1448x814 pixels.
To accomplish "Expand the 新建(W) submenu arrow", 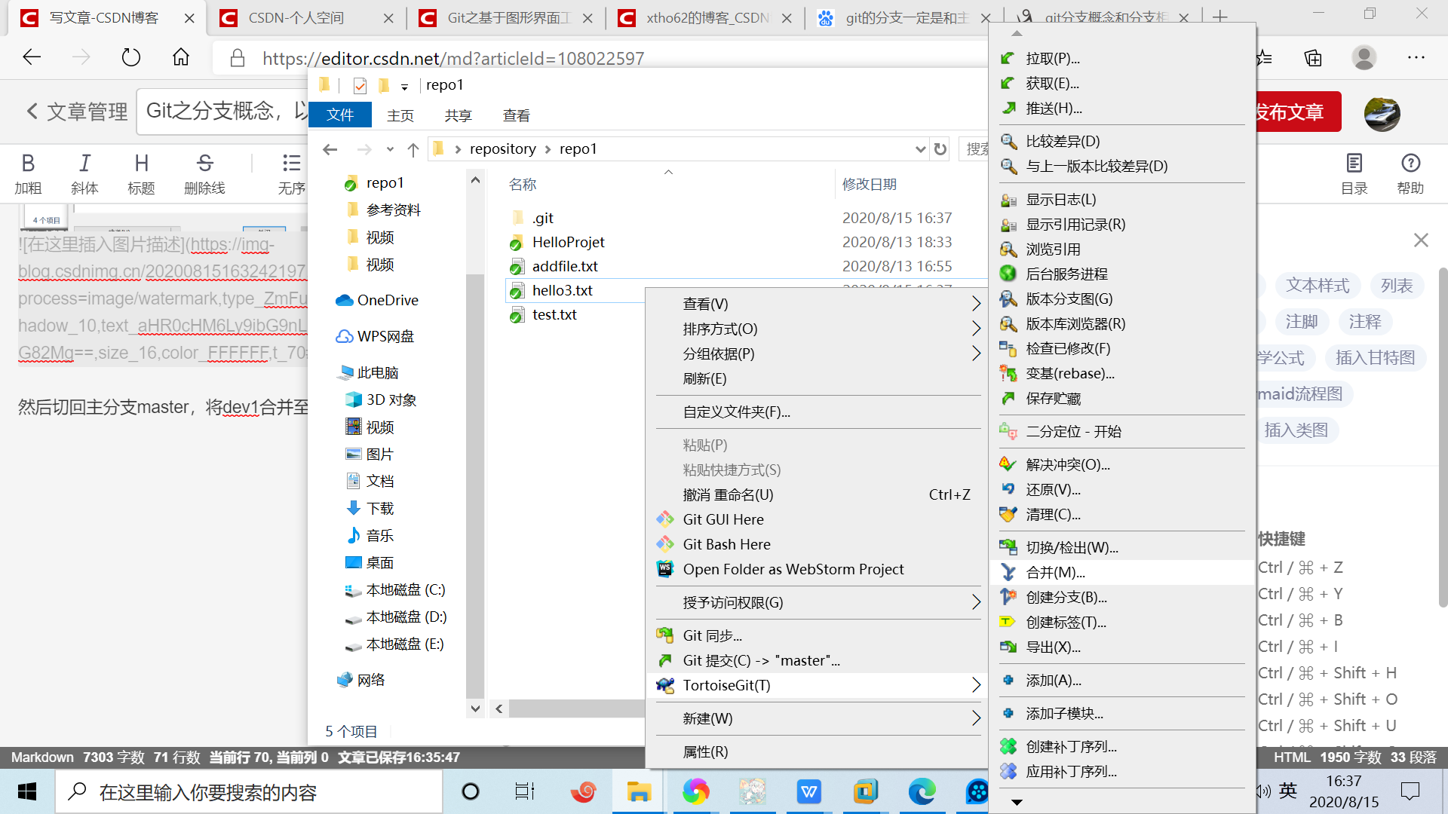I will (x=977, y=718).
